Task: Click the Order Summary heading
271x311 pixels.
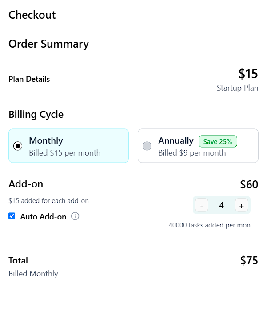Action: (x=48, y=44)
